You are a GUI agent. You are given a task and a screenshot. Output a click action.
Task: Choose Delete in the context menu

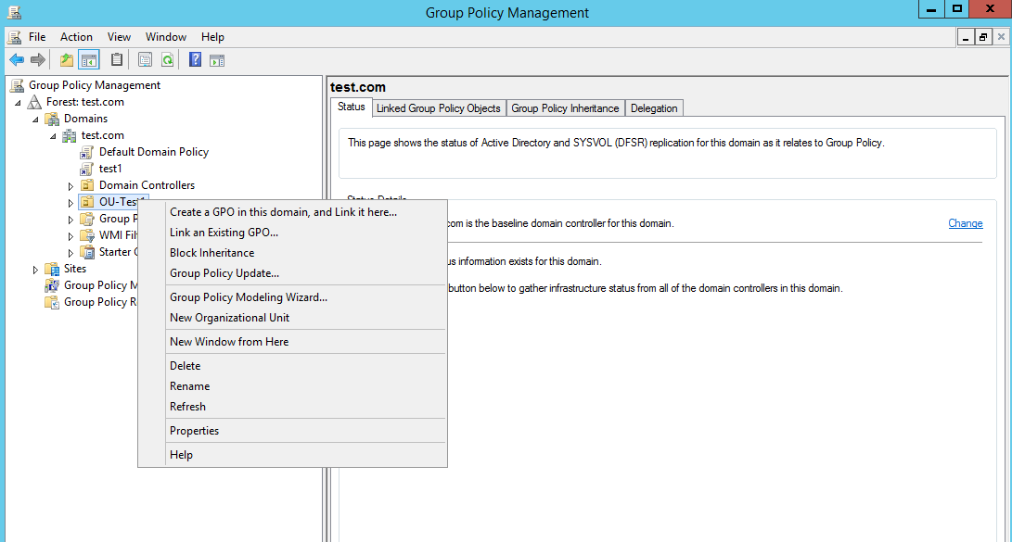[x=292, y=365]
